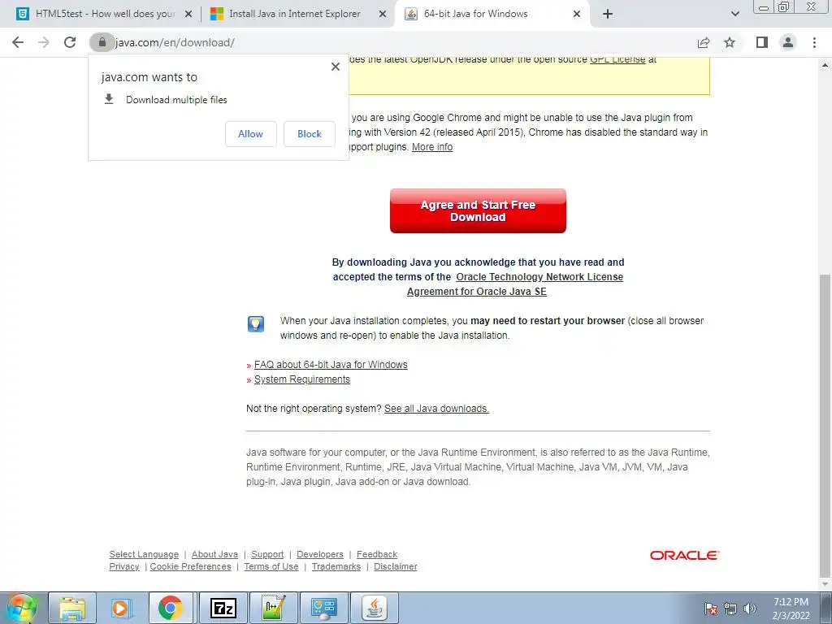Open Trademarks footer link
This screenshot has width=832, height=624.
pyautogui.click(x=336, y=566)
